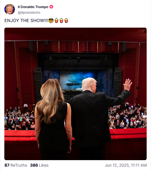
Task: Click the 87 ReTruths count number
Action: (7, 165)
